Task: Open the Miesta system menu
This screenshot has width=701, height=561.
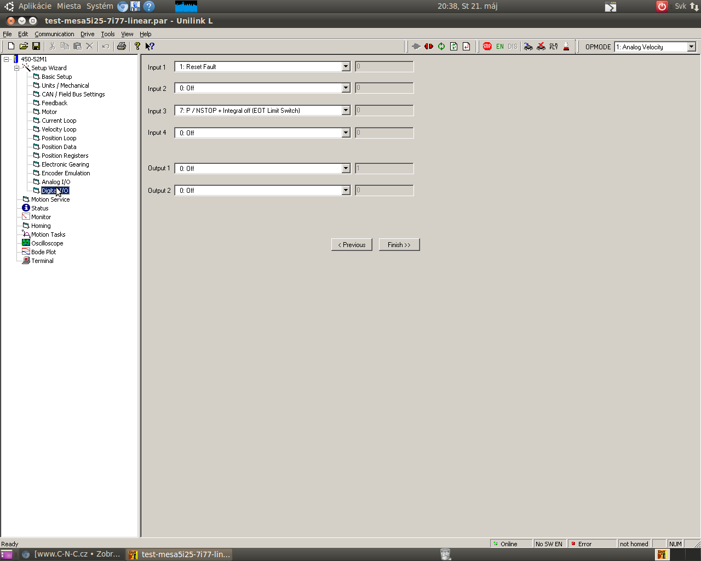Action: click(69, 6)
